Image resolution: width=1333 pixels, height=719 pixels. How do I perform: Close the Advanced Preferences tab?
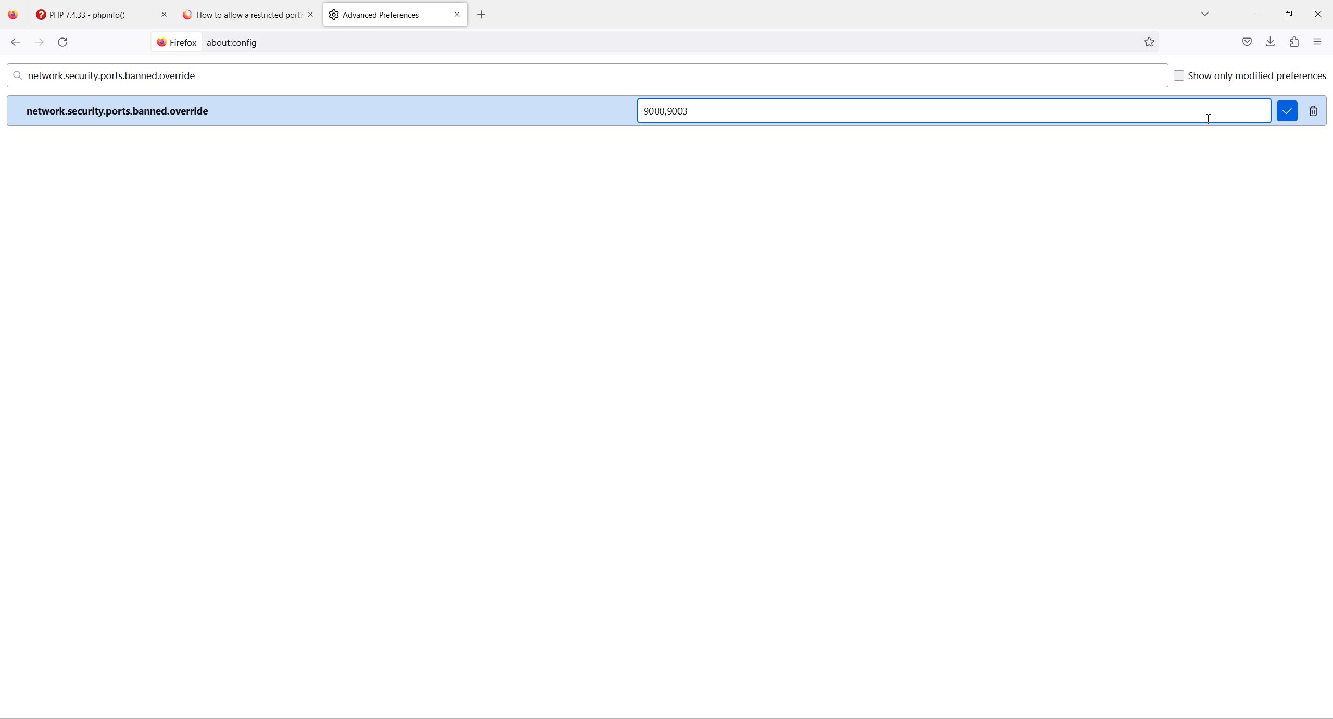tap(457, 15)
